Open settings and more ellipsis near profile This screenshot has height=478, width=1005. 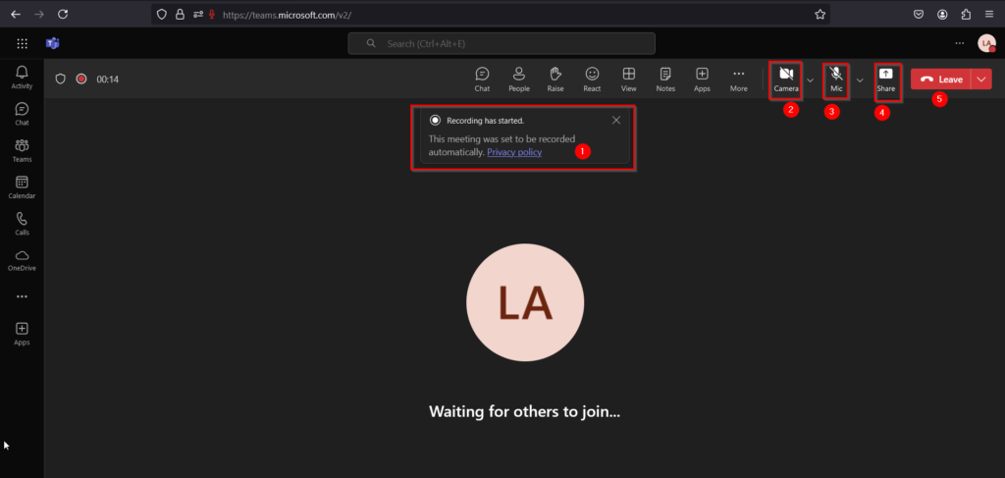point(960,43)
